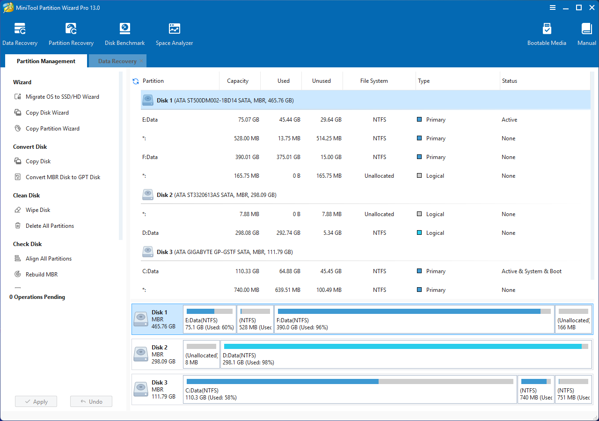Click the 165.75 MB capacity cell
Screen dimensions: 599x421
point(247,176)
